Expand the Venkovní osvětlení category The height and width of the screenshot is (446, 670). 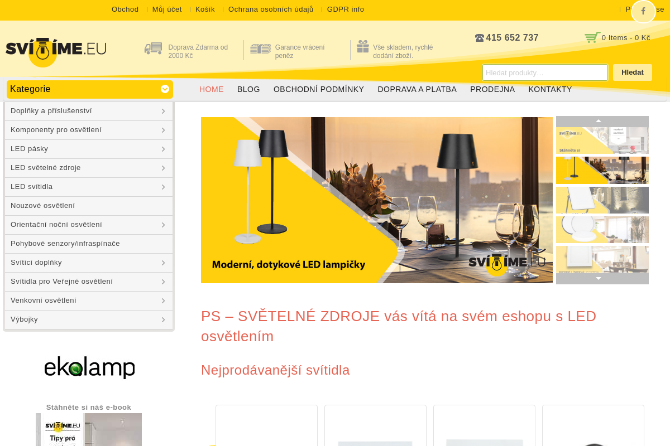89,300
